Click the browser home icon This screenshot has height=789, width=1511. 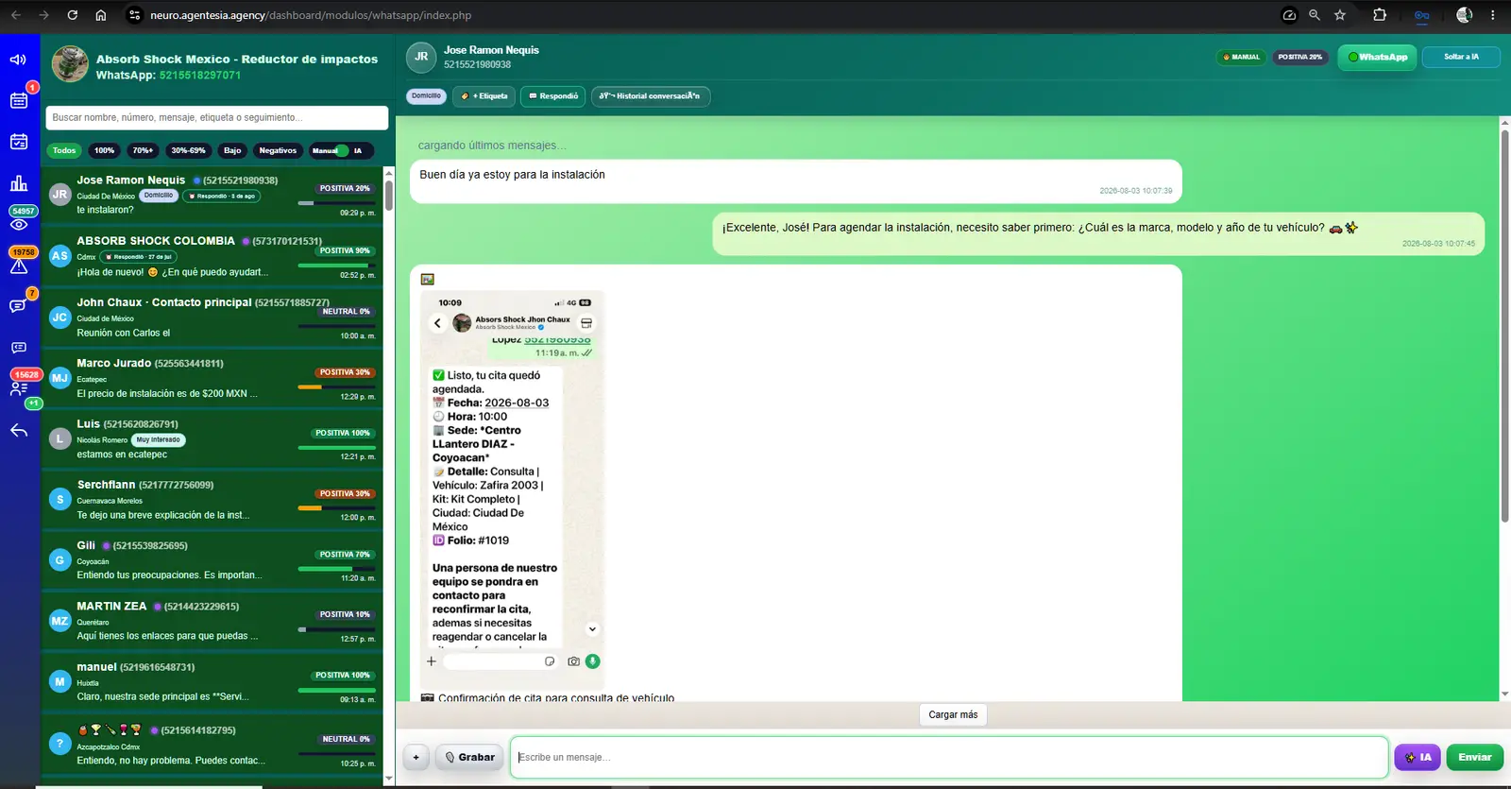pyautogui.click(x=101, y=15)
